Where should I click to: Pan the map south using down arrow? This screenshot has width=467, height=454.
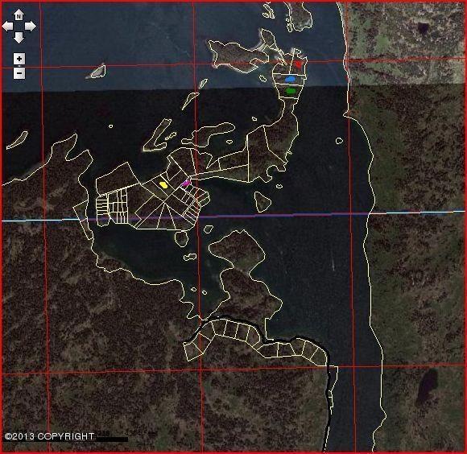19,38
